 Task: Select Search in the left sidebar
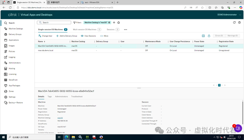coord(12,23)
